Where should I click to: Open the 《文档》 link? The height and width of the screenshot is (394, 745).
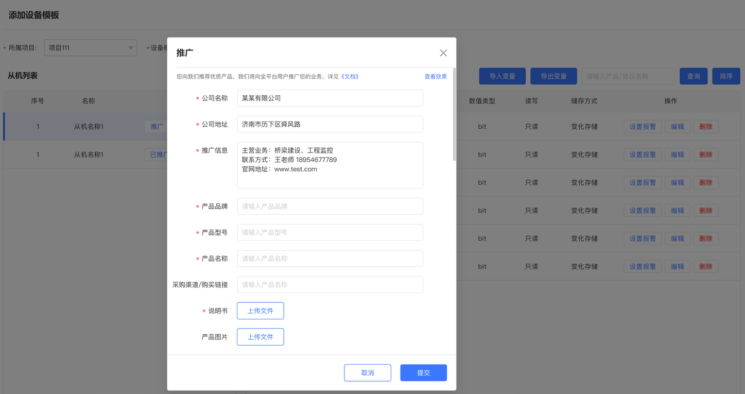click(350, 77)
